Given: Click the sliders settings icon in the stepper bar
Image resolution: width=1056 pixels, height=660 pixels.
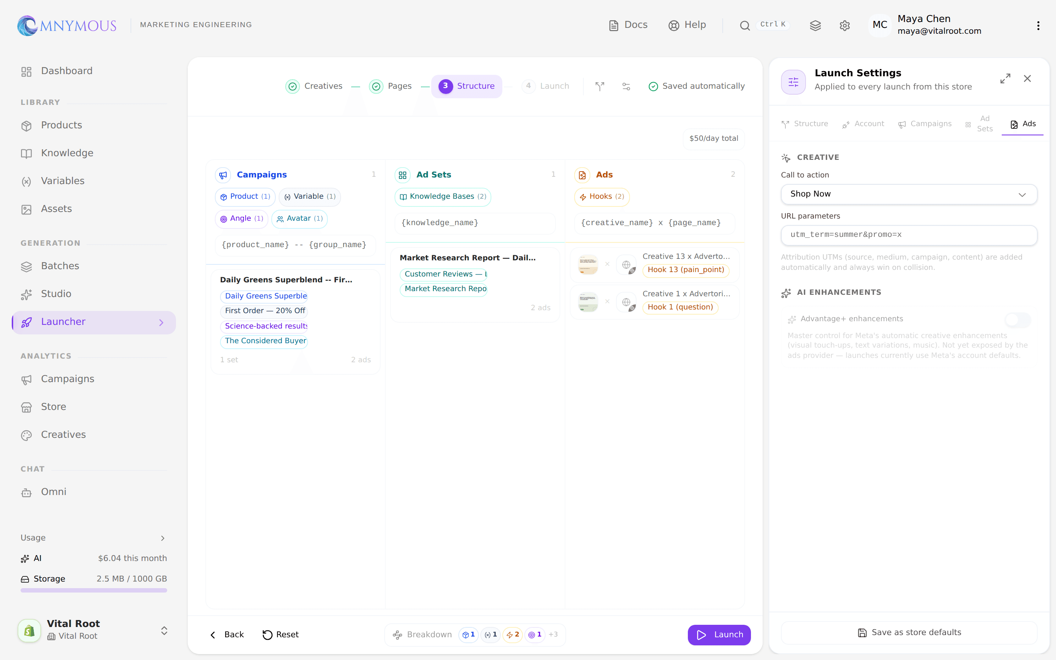Looking at the screenshot, I should (x=626, y=87).
